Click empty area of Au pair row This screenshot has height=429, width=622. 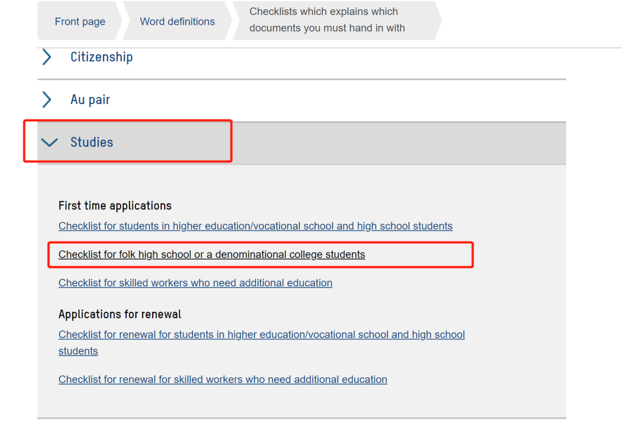coord(346,100)
